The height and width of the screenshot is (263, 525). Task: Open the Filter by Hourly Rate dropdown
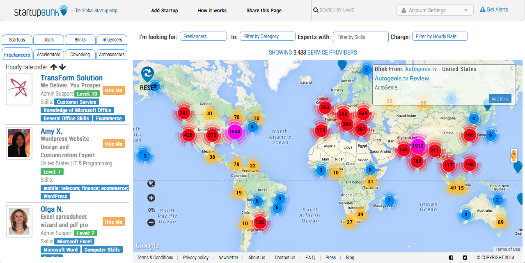[440, 37]
